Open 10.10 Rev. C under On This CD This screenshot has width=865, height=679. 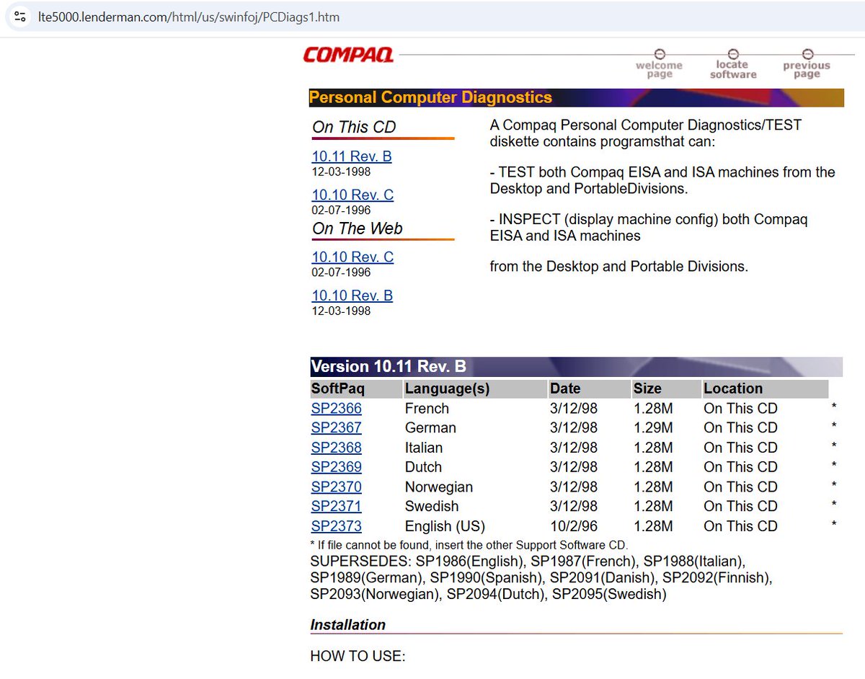352,195
